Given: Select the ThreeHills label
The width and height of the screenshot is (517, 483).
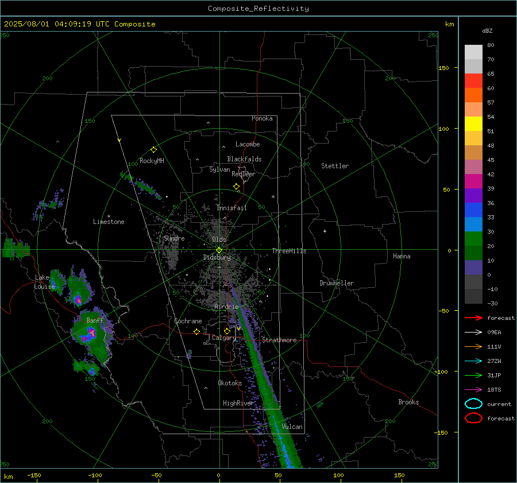Looking at the screenshot, I should coord(289,251).
